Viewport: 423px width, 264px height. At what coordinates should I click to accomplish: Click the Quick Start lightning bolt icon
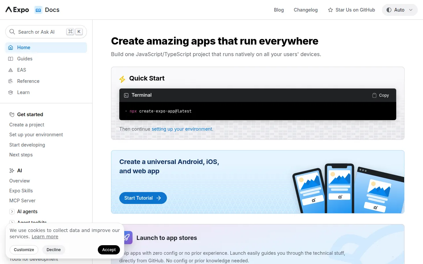[122, 79]
